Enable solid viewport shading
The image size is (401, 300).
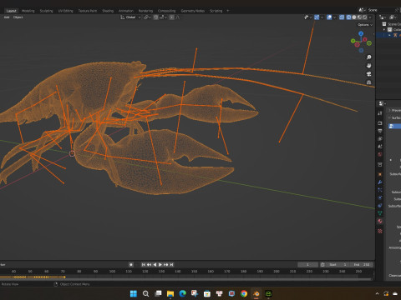[354, 17]
